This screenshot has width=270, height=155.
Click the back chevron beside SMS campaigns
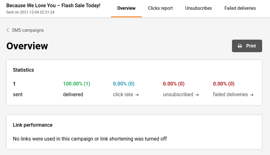click(8, 30)
